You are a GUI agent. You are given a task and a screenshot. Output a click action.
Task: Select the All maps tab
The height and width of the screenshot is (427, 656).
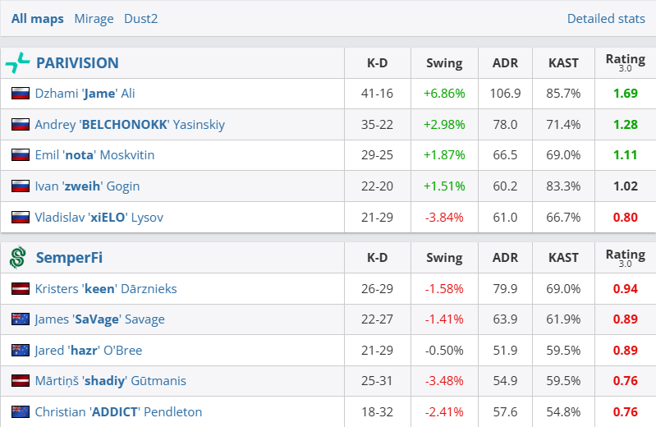38,19
